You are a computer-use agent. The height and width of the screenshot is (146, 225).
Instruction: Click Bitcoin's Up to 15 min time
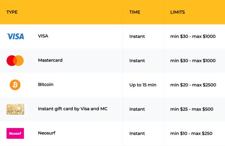coord(143,85)
